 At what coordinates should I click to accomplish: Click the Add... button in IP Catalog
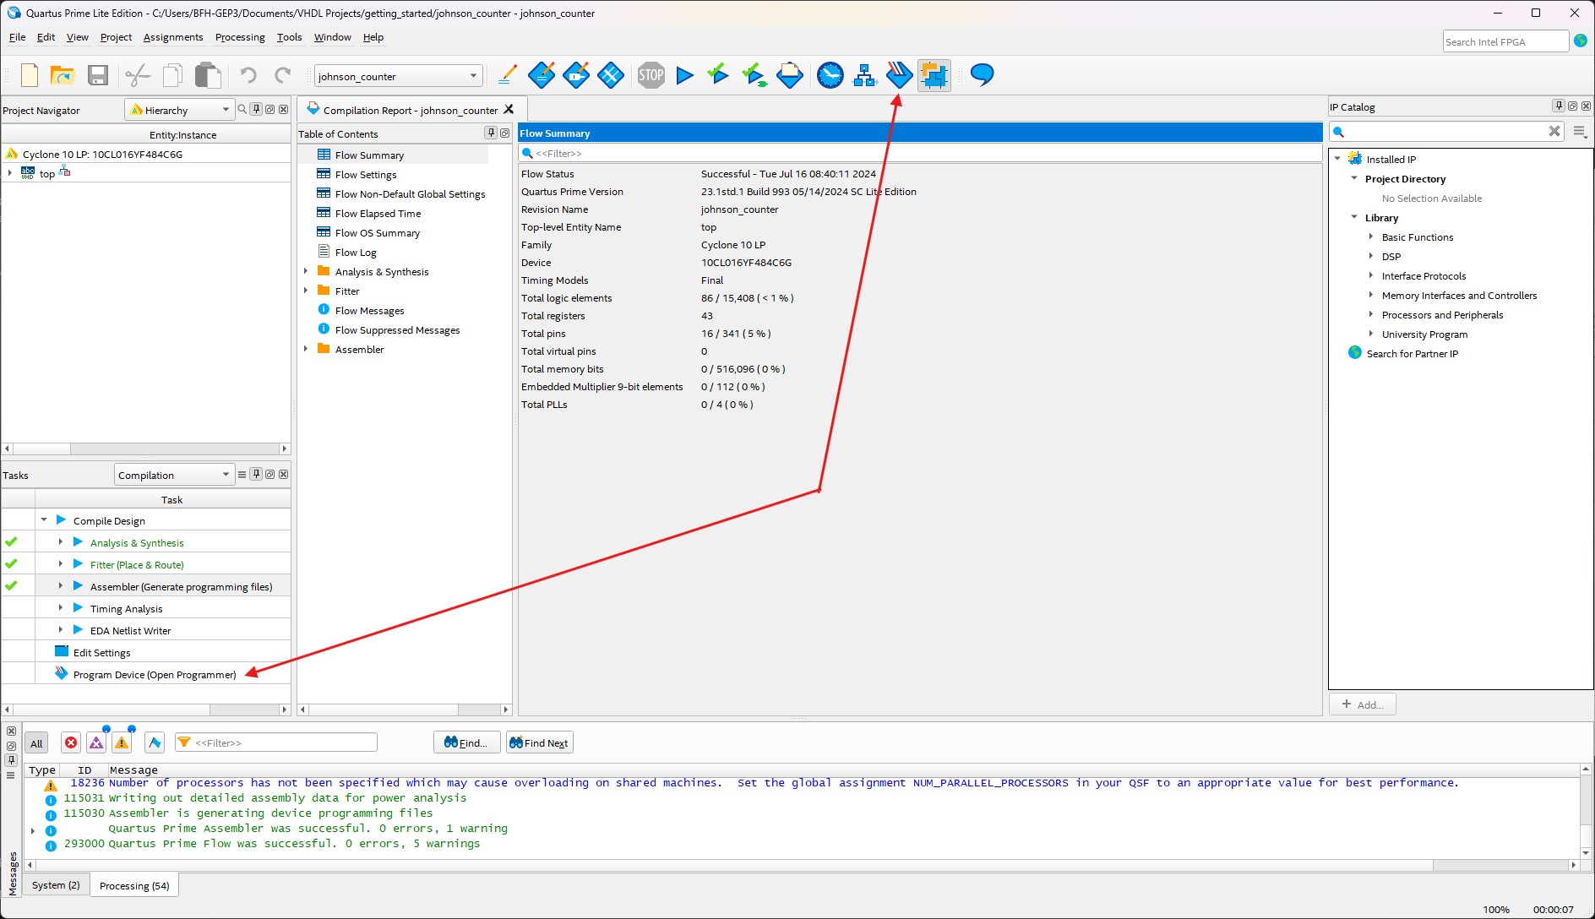pos(1362,704)
